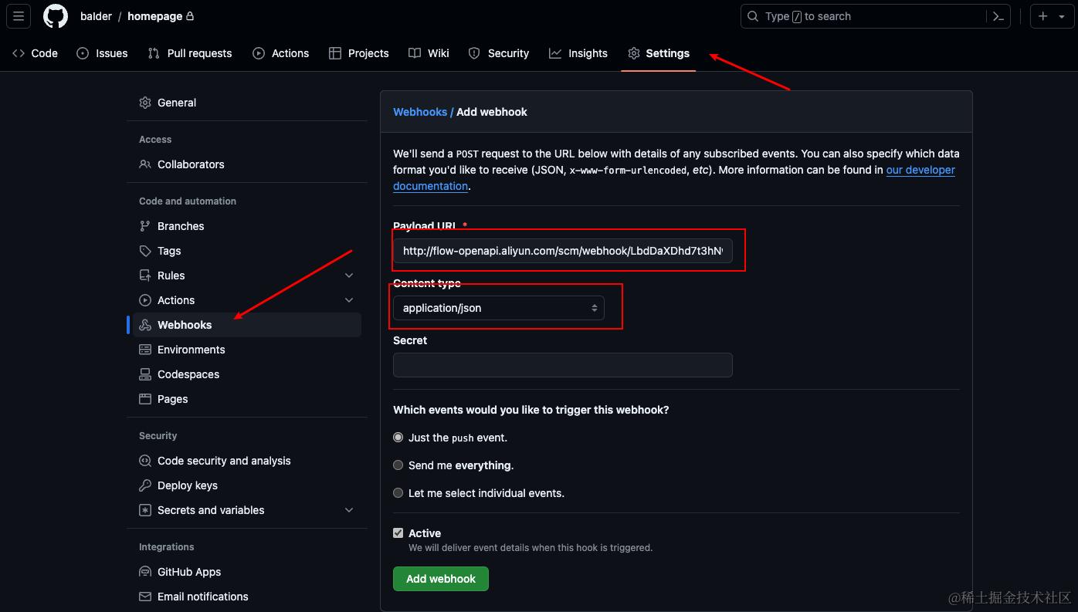The height and width of the screenshot is (612, 1078).
Task: Click the Wiki book icon
Action: [415, 53]
